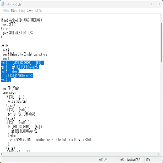This screenshot has width=163, height=163.
Task: Click the line 'set RDI_ARGS='
Action: point(11,88)
